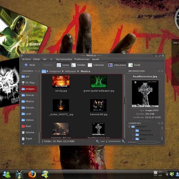
Task: Switch to Iconos view mode
Action: tap(63, 65)
